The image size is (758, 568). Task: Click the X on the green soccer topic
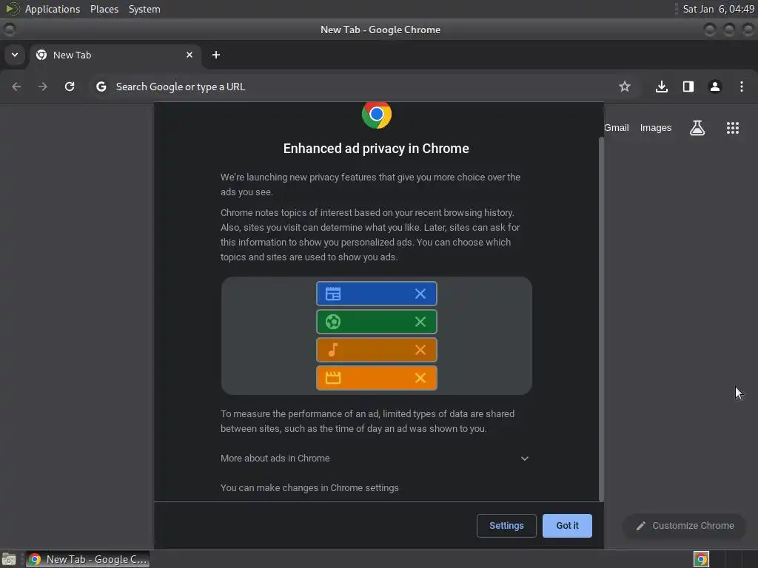(420, 322)
